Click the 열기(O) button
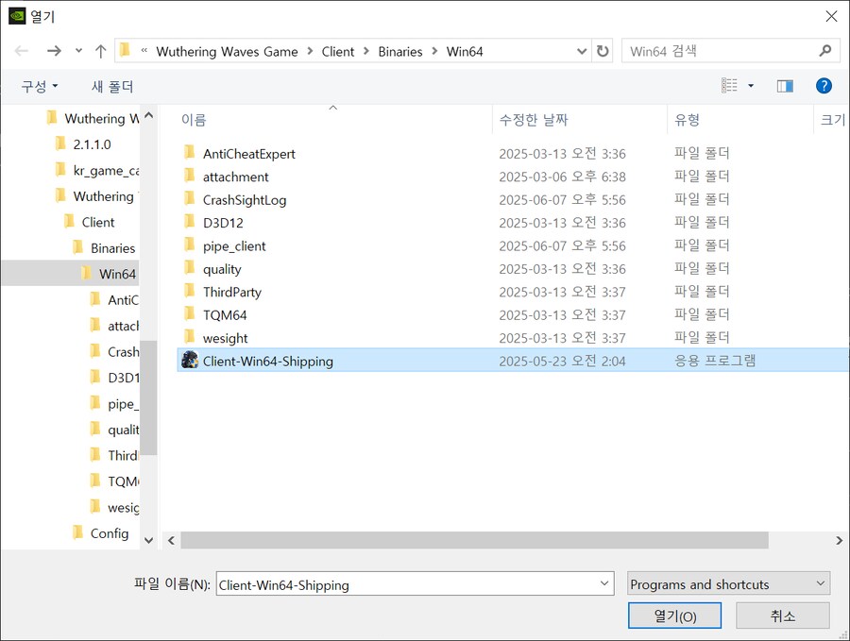This screenshot has width=850, height=641. pos(674,616)
